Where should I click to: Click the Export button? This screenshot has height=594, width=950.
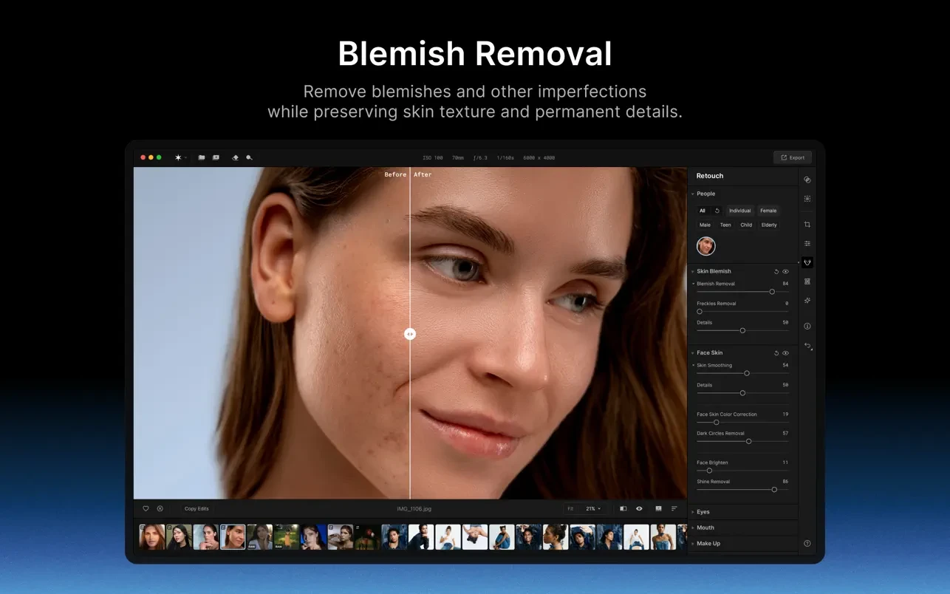pyautogui.click(x=793, y=157)
